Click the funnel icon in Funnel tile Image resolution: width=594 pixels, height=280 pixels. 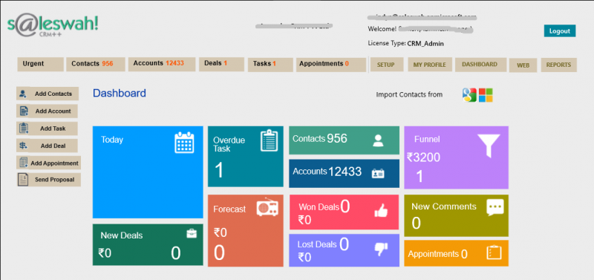click(x=489, y=146)
